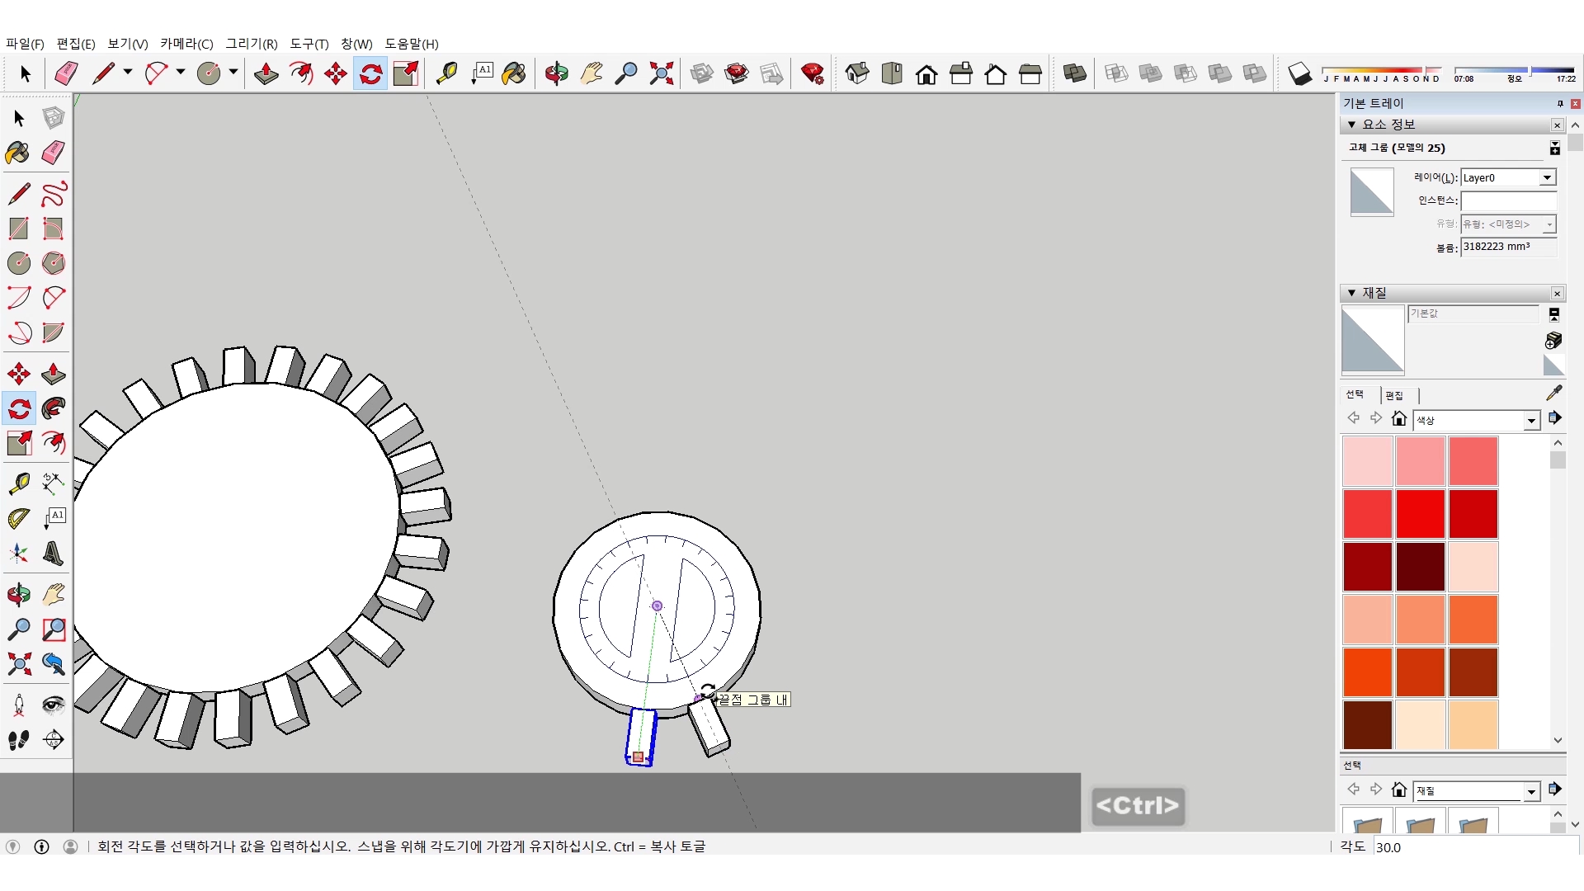Image resolution: width=1584 pixels, height=891 pixels.
Task: Open the 카메라(C) menu
Action: (186, 44)
